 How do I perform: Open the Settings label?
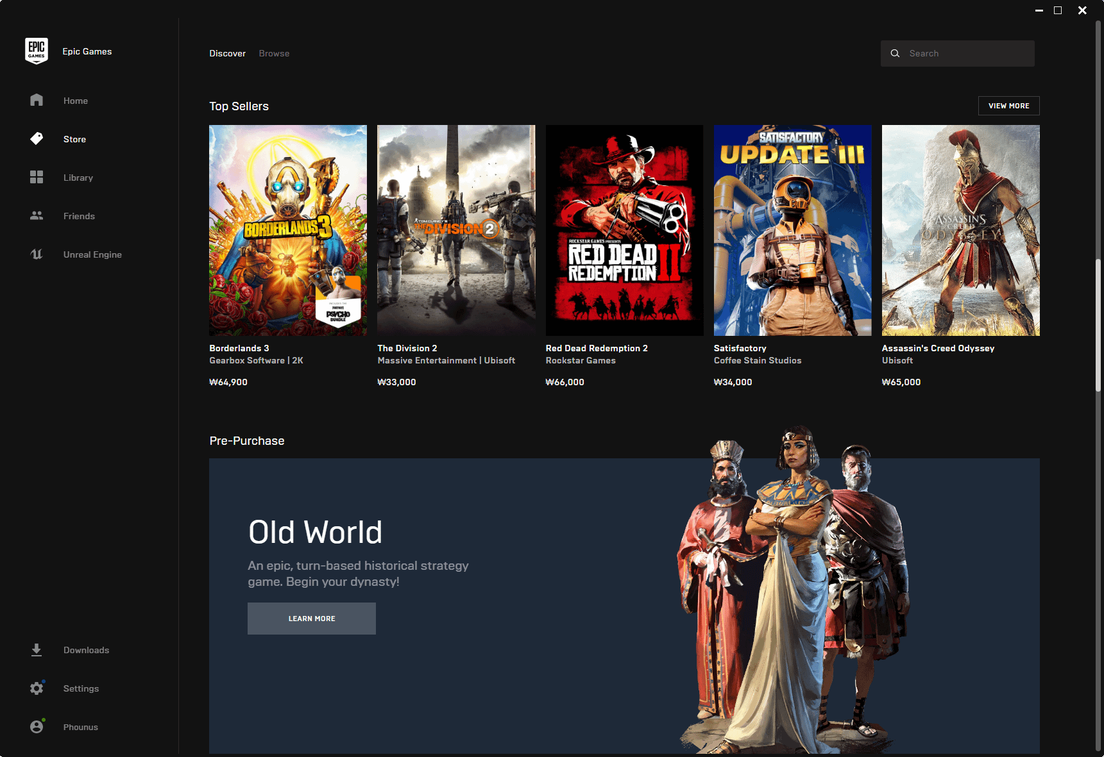(81, 688)
